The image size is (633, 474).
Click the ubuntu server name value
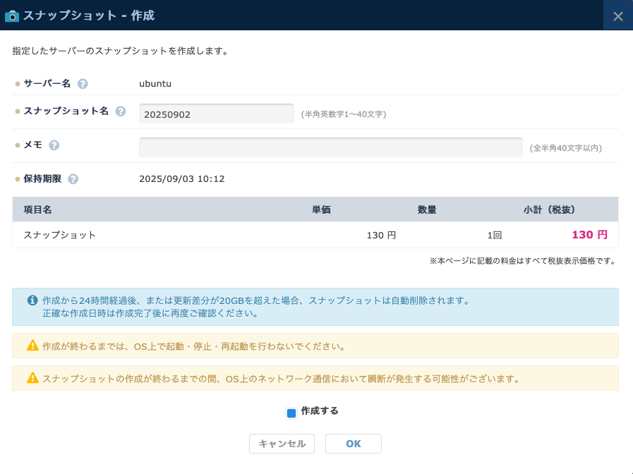(155, 83)
